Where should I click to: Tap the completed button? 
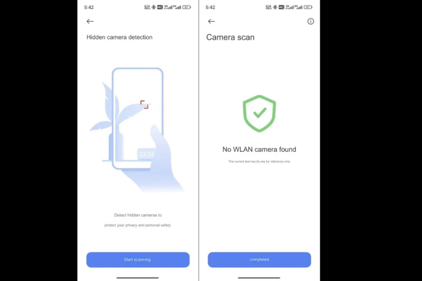[259, 260]
